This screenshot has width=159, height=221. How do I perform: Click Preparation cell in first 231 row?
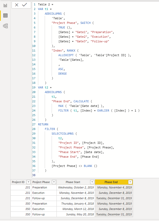pyautogui.click(x=44, y=187)
